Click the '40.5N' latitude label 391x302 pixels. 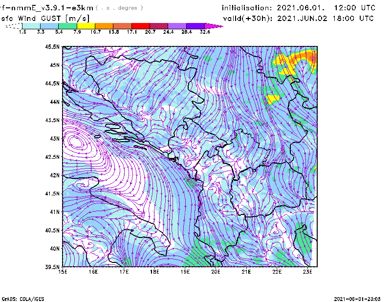[x=52, y=230]
